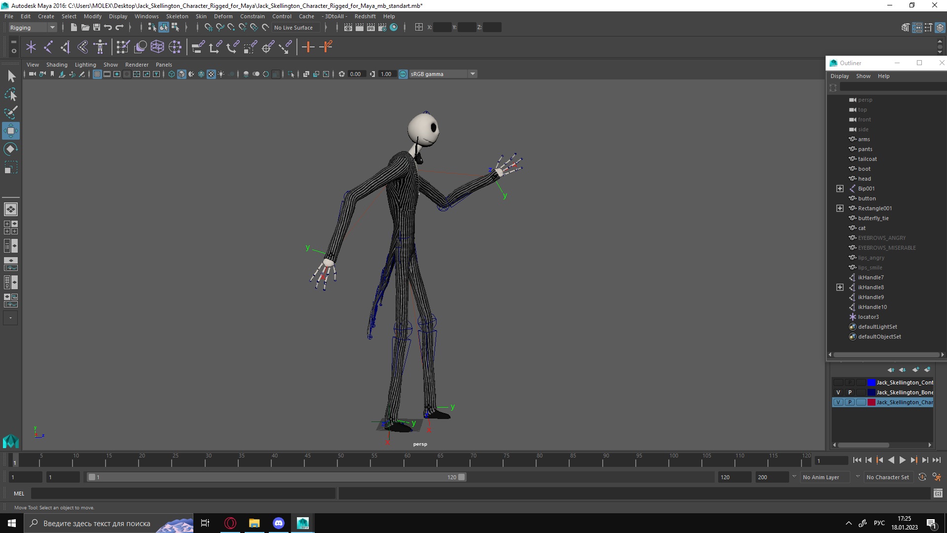Screen dimensions: 947x533
Task: Toggle visibility of Jack_Skellington_Bone layer
Action: pos(838,392)
